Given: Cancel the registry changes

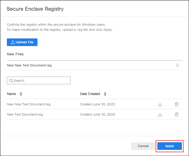Looking at the screenshot, I should [x=143, y=146].
